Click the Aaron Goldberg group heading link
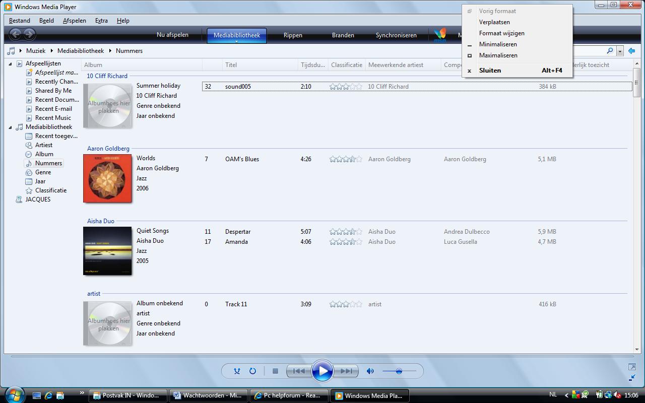 pos(108,149)
